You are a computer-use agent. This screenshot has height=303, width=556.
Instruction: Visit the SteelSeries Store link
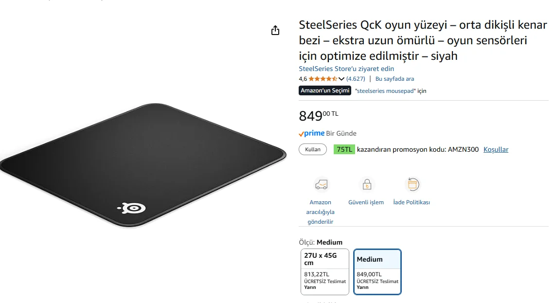(x=346, y=69)
